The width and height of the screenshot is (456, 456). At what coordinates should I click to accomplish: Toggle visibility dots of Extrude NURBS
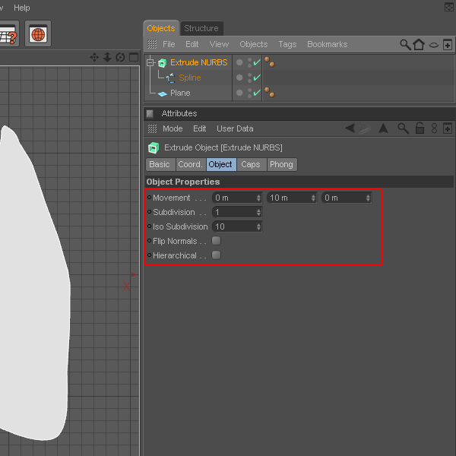[249, 62]
